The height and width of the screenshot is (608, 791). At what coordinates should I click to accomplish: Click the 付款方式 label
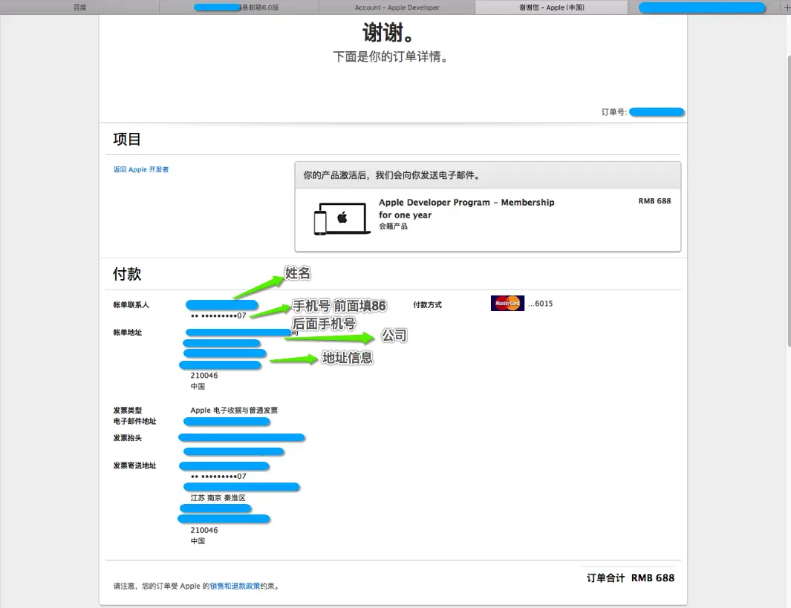point(427,304)
